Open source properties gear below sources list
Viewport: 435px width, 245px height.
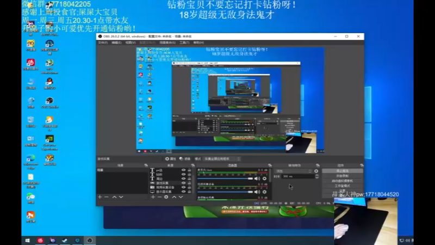click(x=166, y=197)
